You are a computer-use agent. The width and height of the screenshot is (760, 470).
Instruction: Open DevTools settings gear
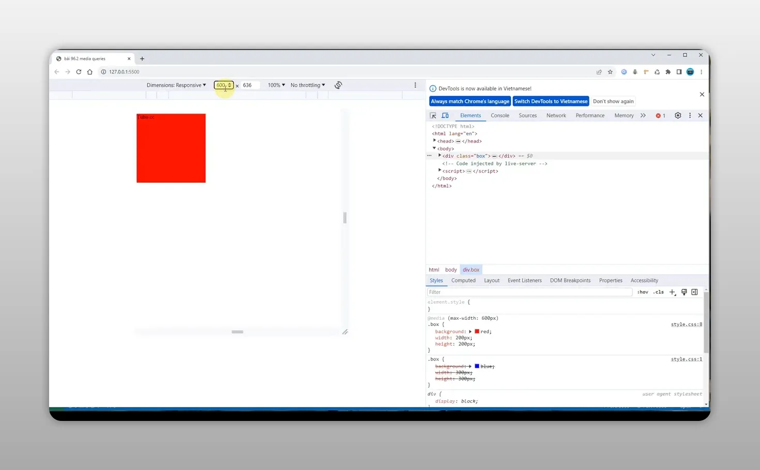point(678,116)
